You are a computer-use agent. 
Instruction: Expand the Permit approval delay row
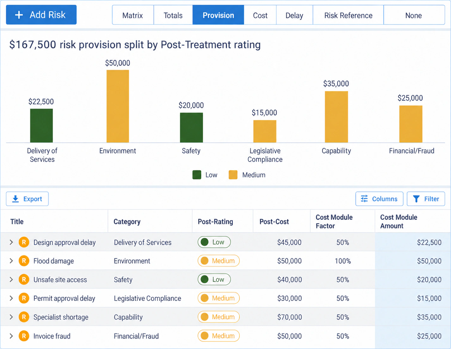(x=11, y=298)
